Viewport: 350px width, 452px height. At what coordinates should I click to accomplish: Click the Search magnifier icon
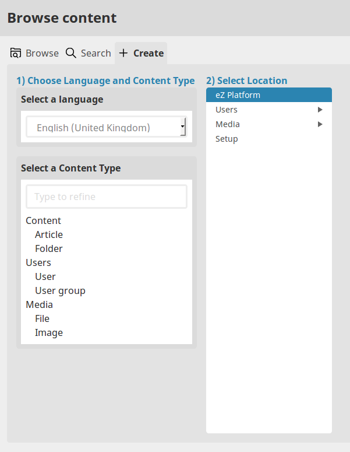pos(71,53)
